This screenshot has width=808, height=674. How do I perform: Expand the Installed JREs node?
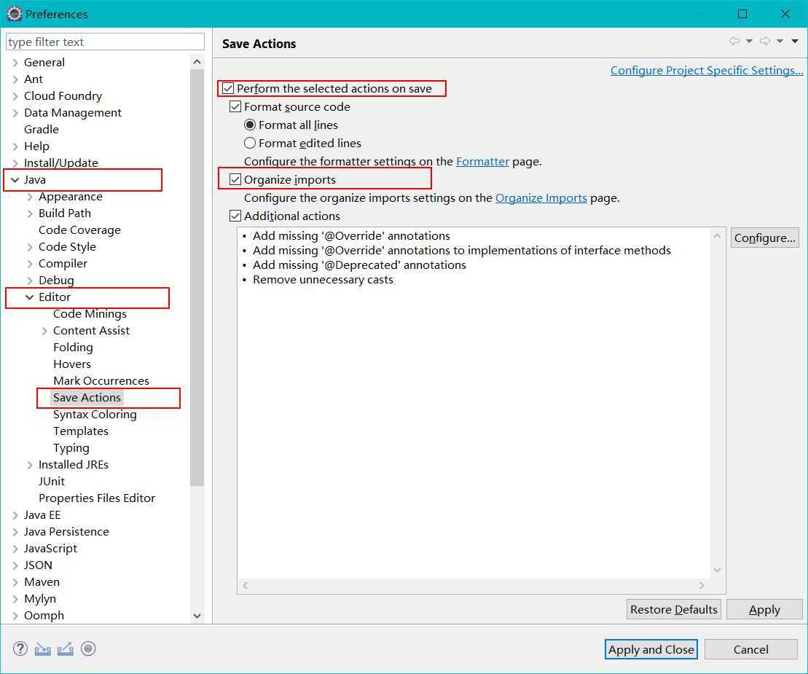tap(30, 465)
